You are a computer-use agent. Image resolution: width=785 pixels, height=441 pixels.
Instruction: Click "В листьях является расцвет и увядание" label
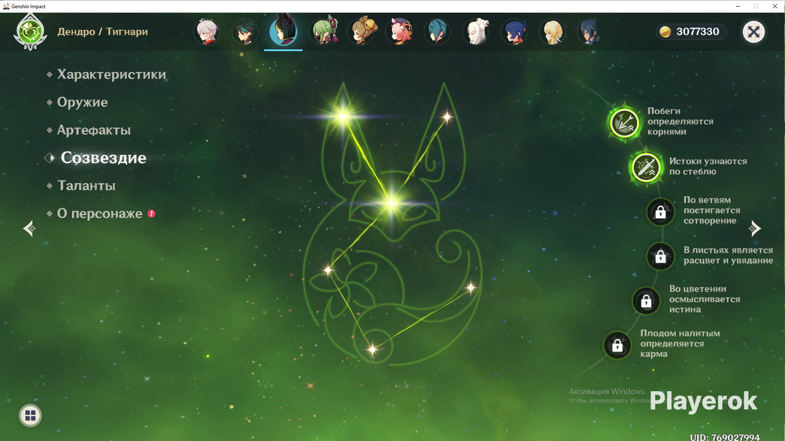click(728, 255)
